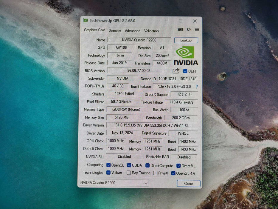Open the hamburger menu

[197, 30]
